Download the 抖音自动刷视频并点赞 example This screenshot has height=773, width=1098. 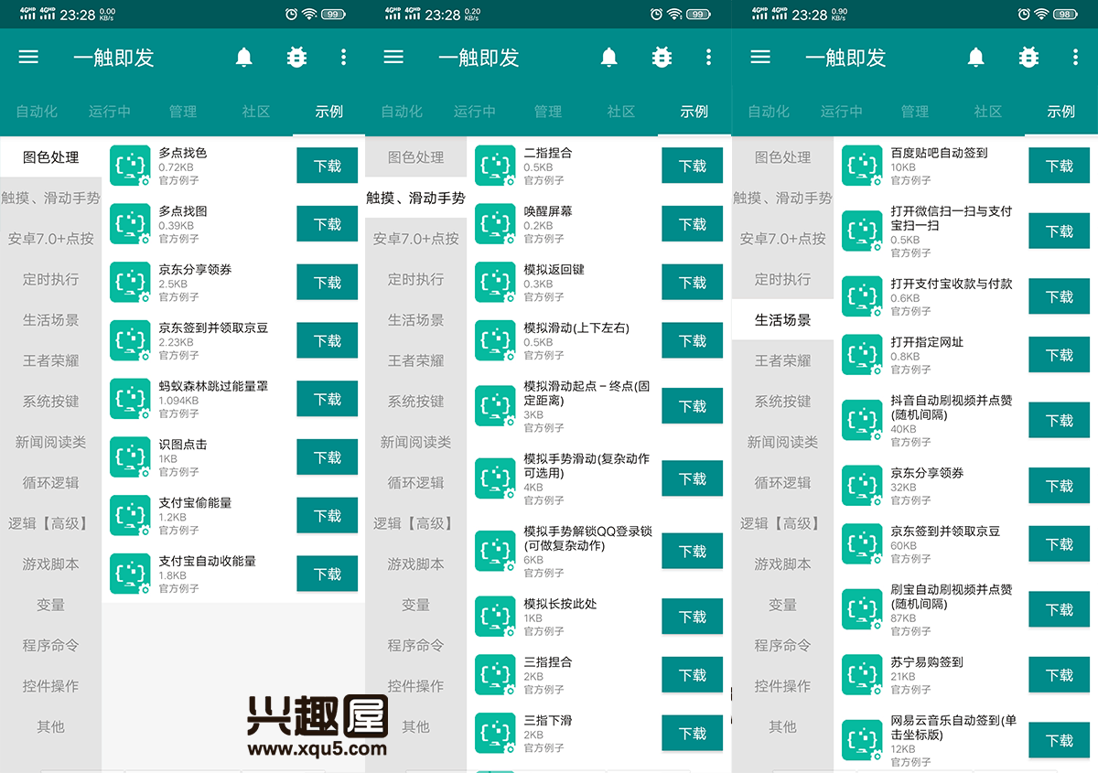[1060, 420]
